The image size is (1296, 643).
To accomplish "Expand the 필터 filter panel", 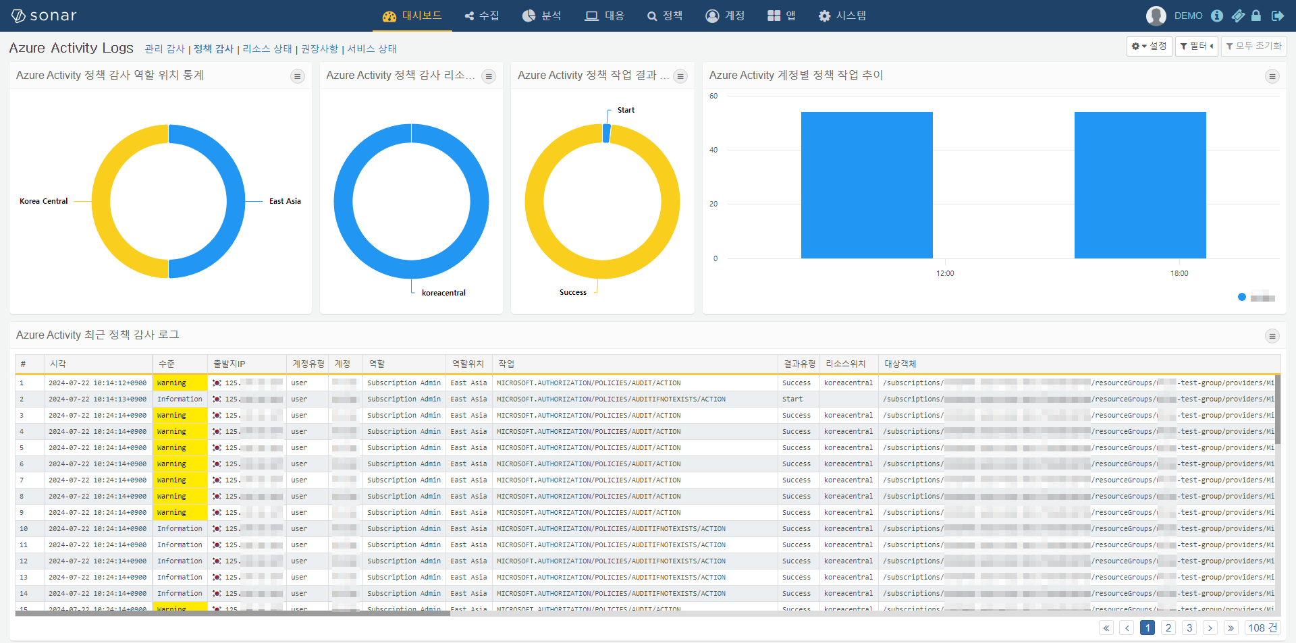I will coord(1196,46).
